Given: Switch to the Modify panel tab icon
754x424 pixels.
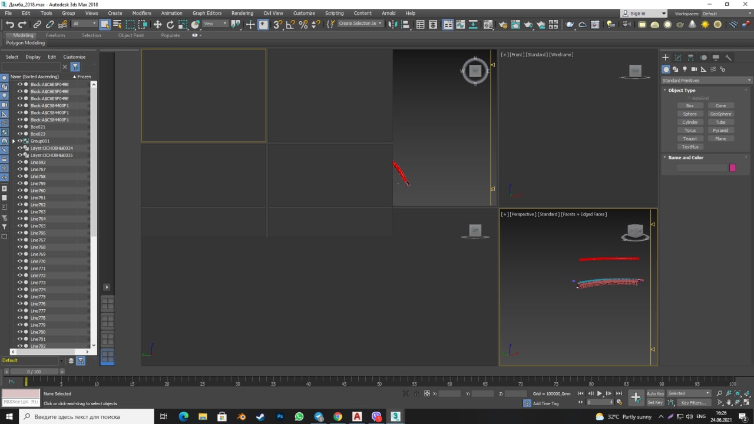Looking at the screenshot, I should 678,58.
